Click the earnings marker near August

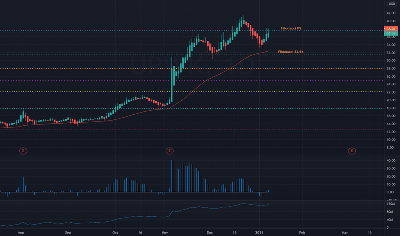click(23, 151)
